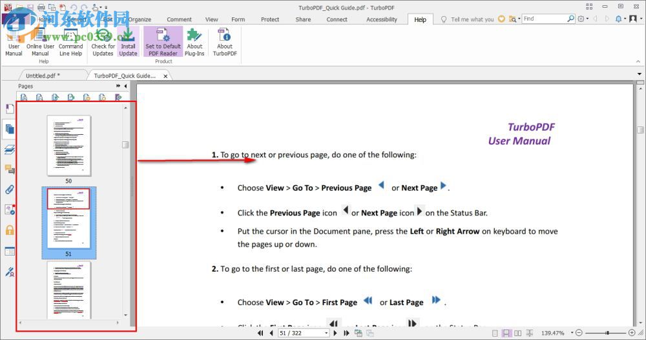This screenshot has width=646, height=340.
Task: Open the Bookmarks panel in the sidebar
Action: (x=10, y=109)
